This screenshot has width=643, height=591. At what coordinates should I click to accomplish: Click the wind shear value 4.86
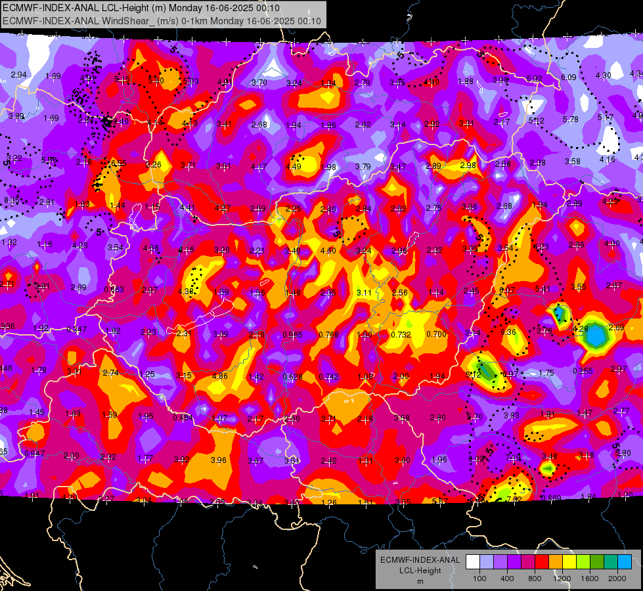click(x=220, y=376)
